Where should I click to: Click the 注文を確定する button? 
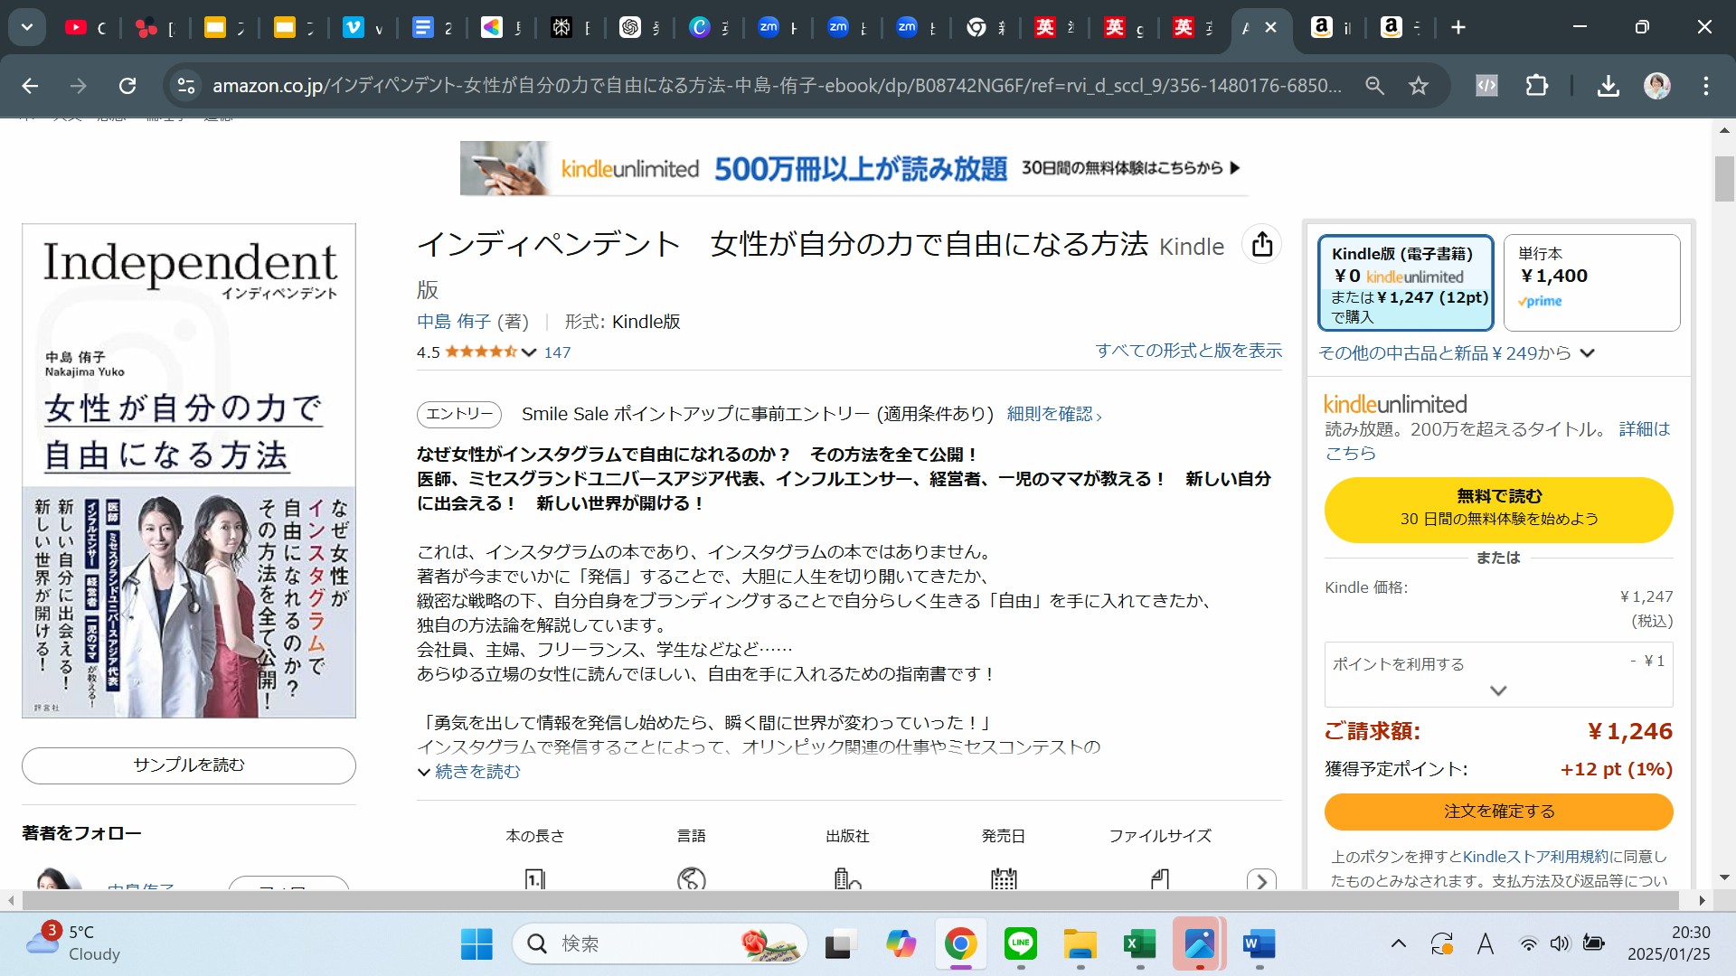(x=1498, y=812)
